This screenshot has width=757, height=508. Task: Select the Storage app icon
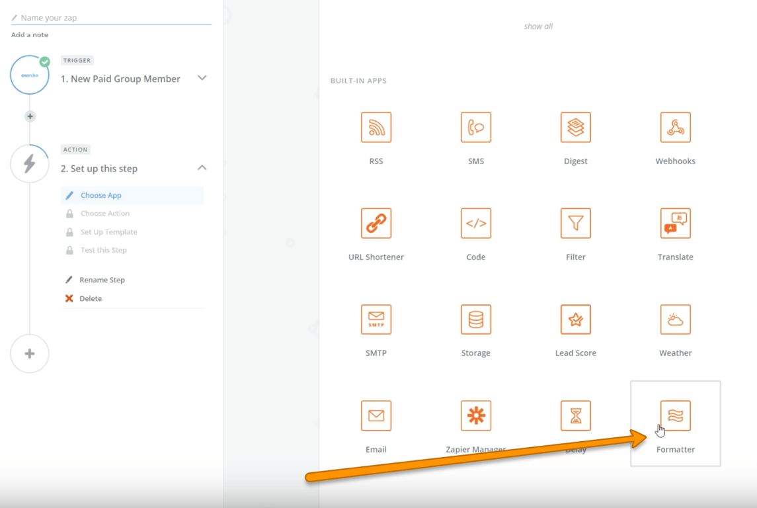click(x=476, y=319)
